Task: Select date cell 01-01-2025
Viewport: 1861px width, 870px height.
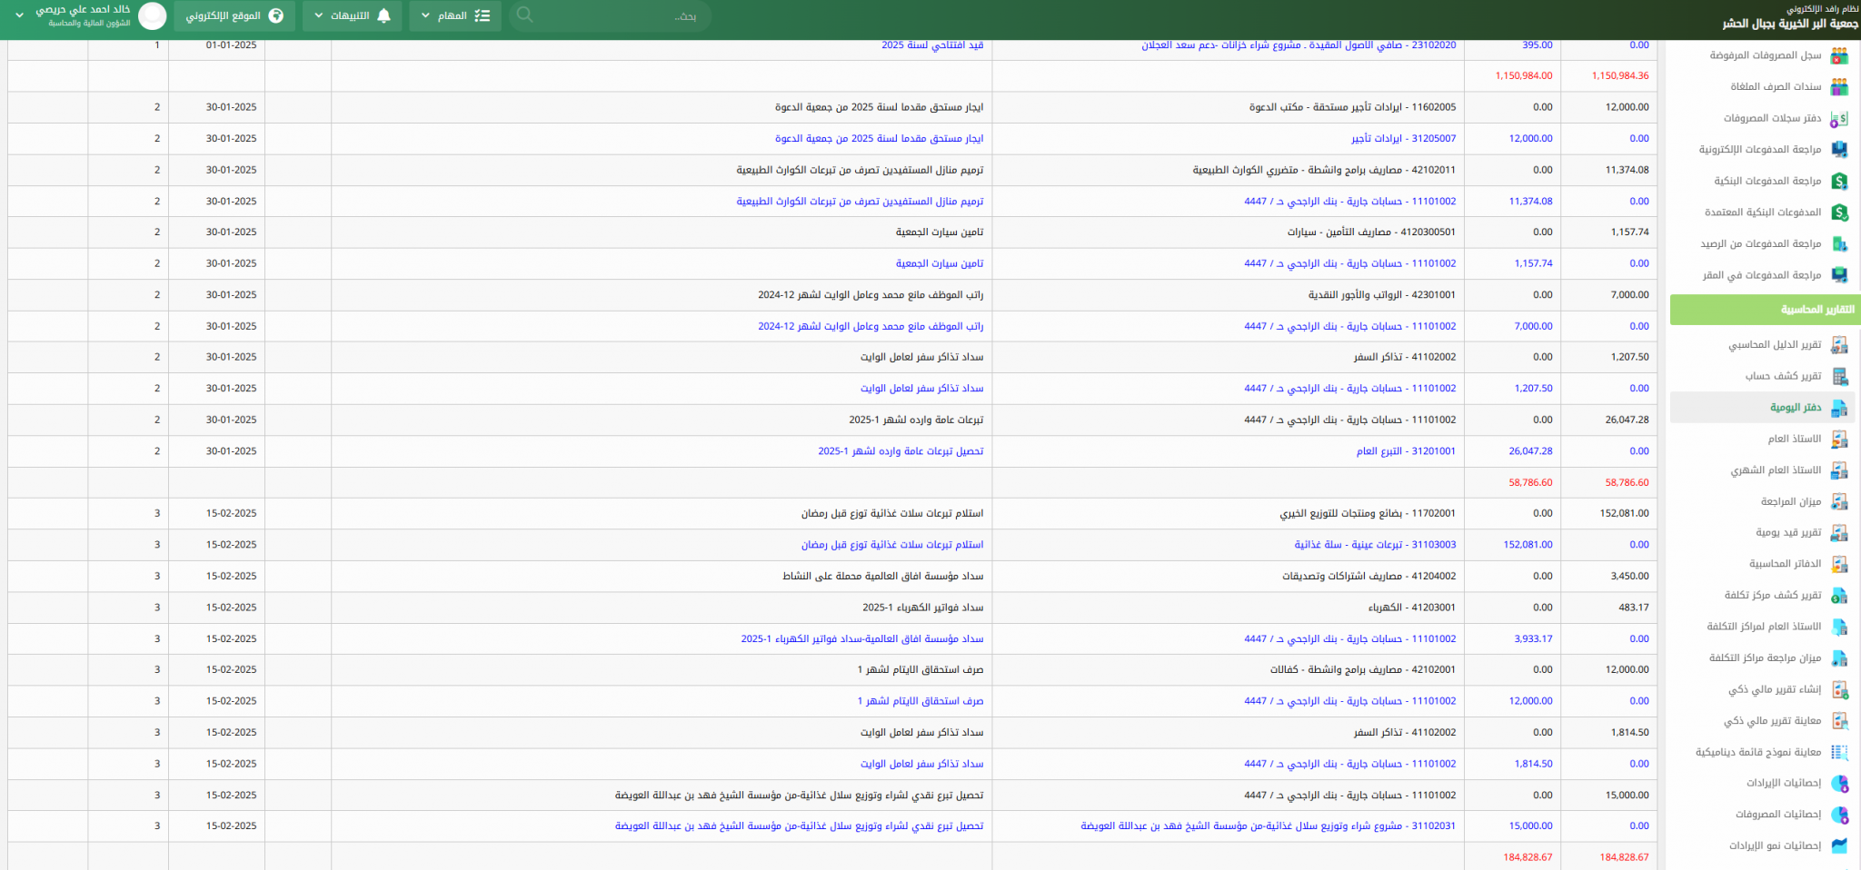Action: click(x=231, y=44)
